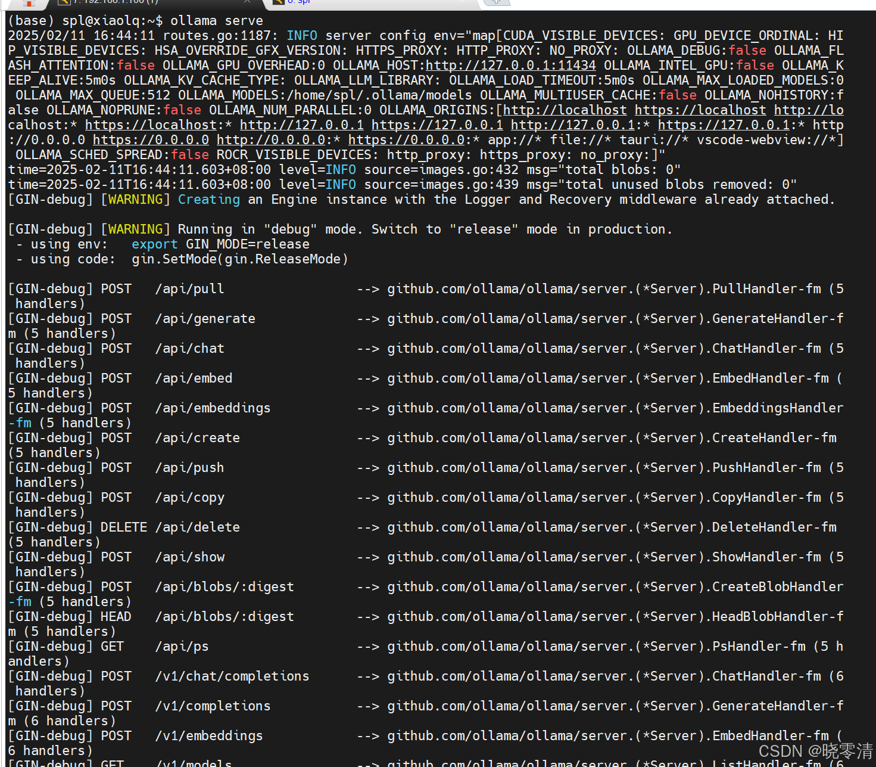Click the /api/show route path
Screen dimensions: 876x767
click(189, 557)
